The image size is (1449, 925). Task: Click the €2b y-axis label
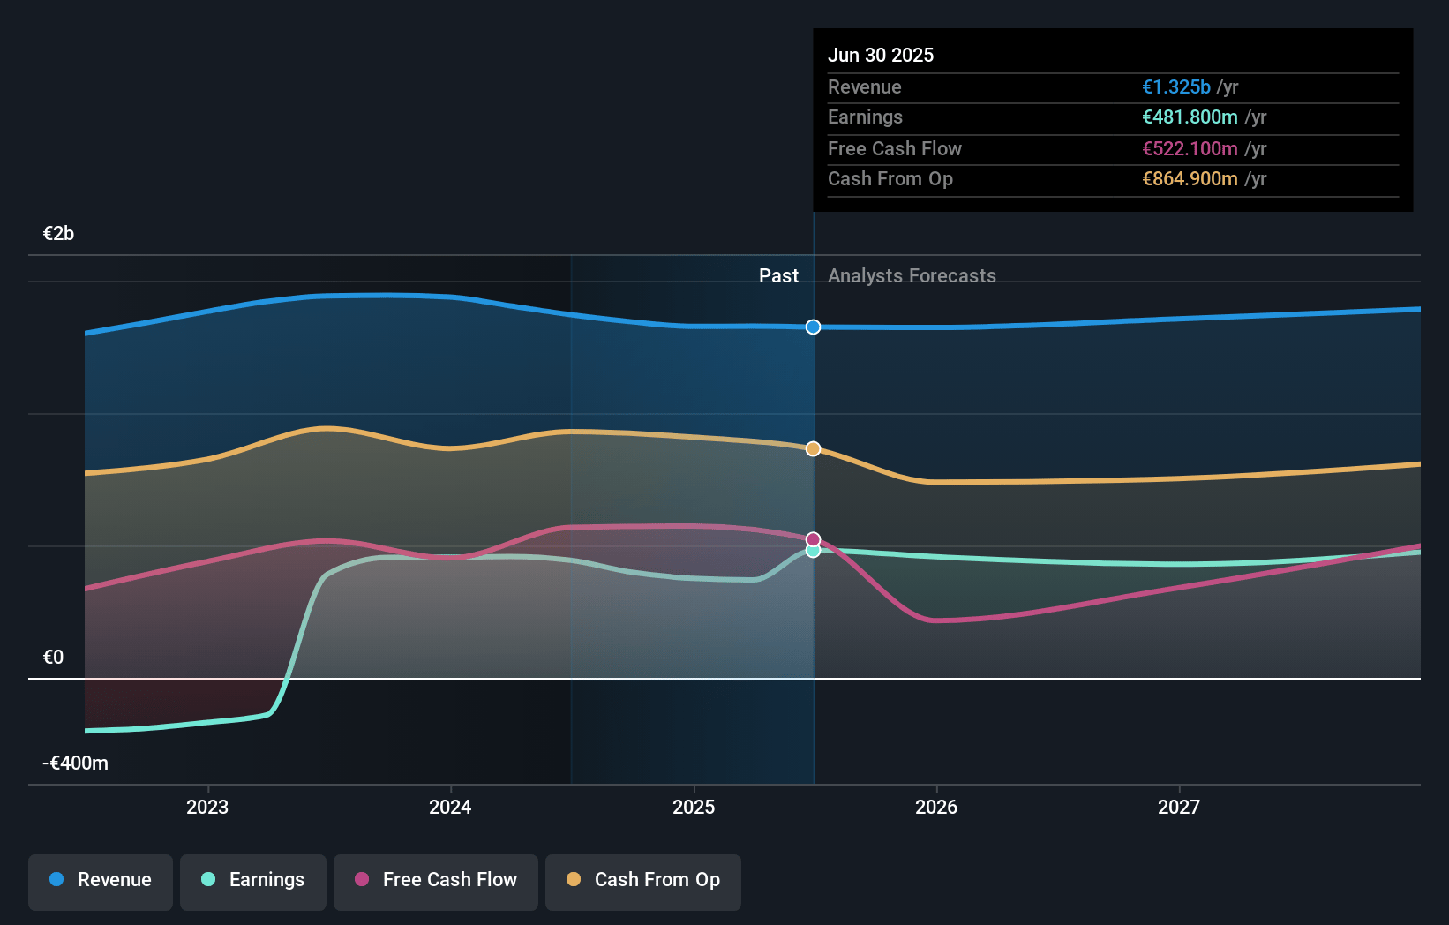[58, 233]
